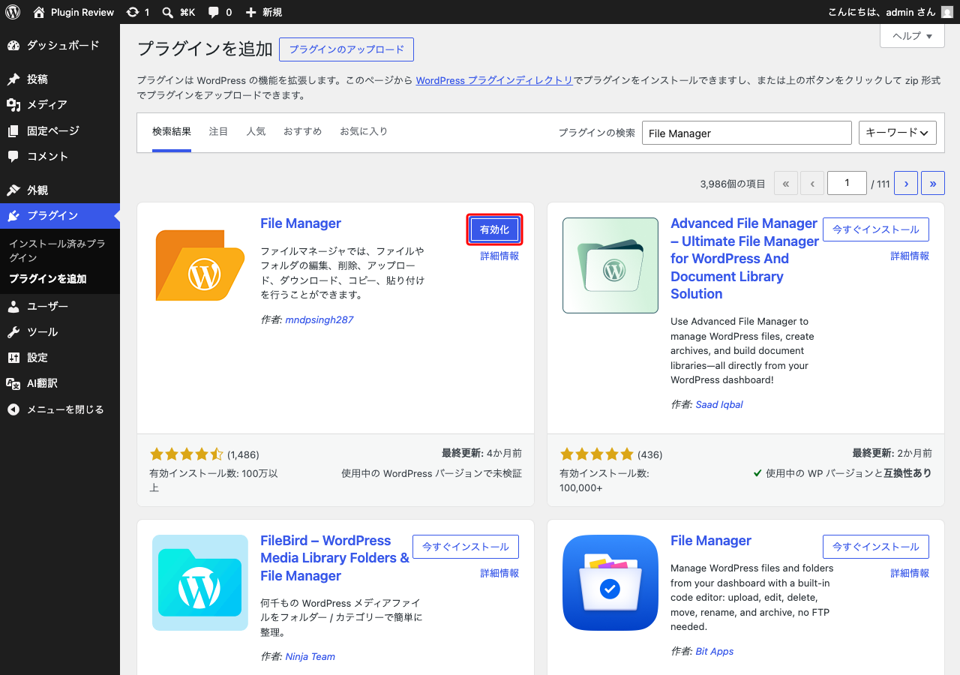Open 詳細情報 for mndpsingh287 File Manager
The height and width of the screenshot is (675, 960).
499,256
